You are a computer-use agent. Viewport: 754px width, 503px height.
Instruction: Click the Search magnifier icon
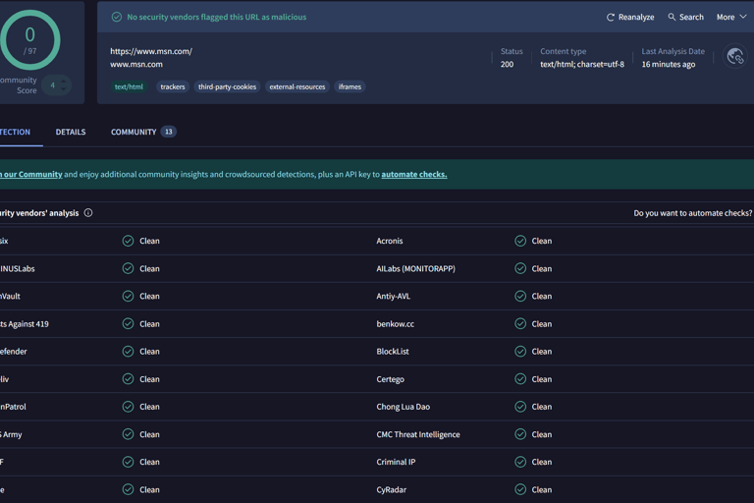tap(672, 17)
